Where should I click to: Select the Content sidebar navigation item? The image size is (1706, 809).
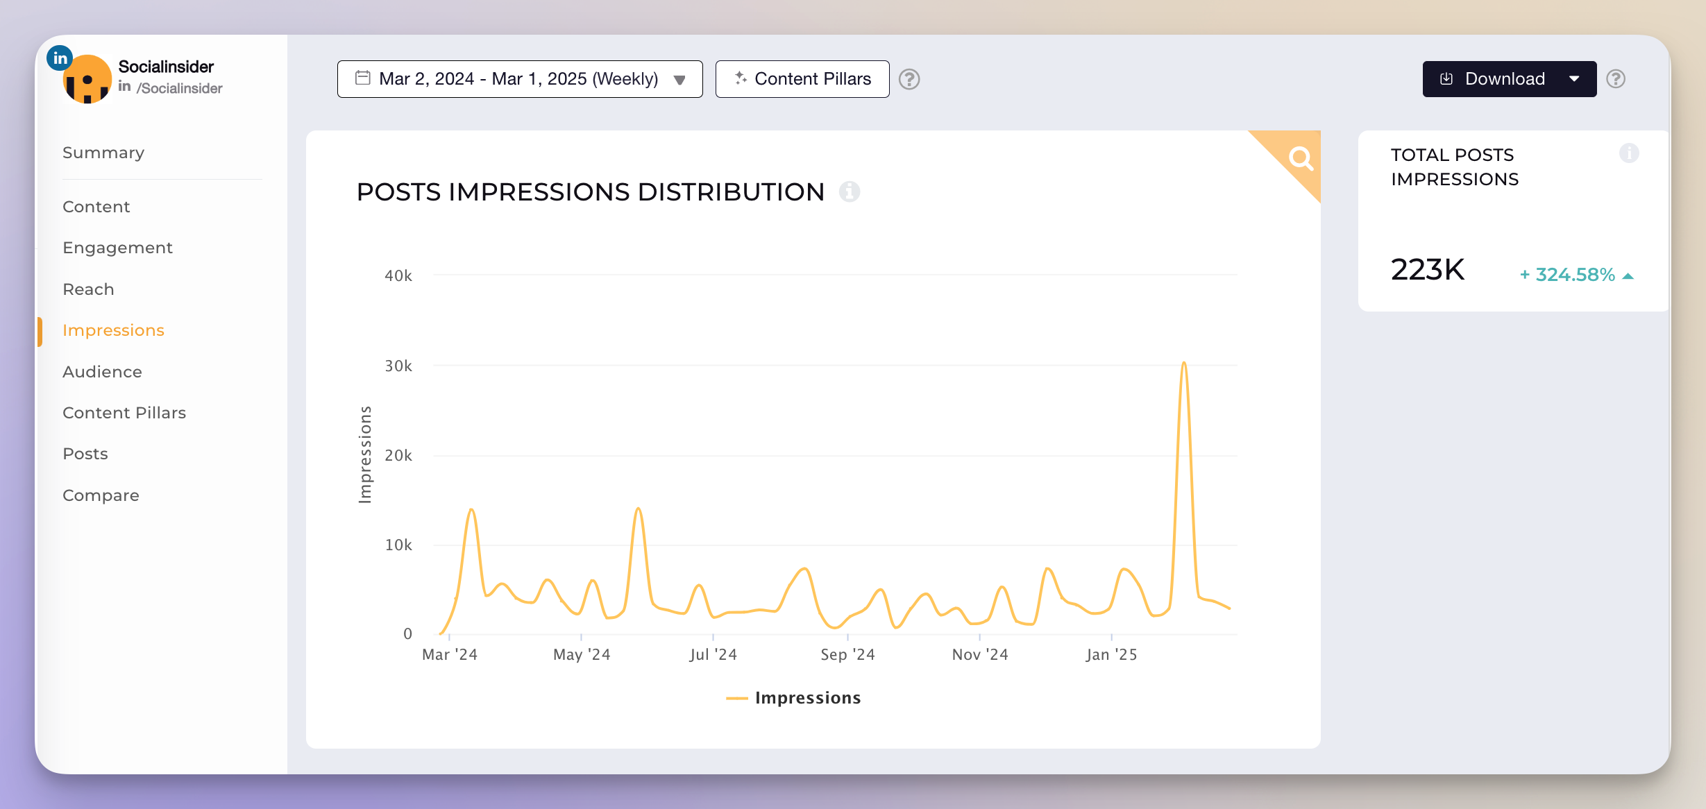tap(96, 205)
